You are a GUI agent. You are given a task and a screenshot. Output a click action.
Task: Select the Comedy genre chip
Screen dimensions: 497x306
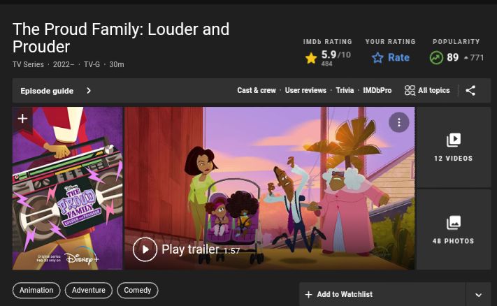[137, 290]
